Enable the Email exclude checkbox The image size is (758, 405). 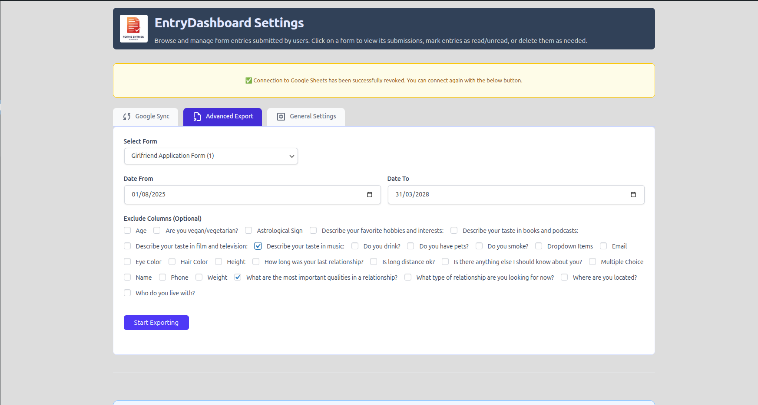pyautogui.click(x=603, y=246)
